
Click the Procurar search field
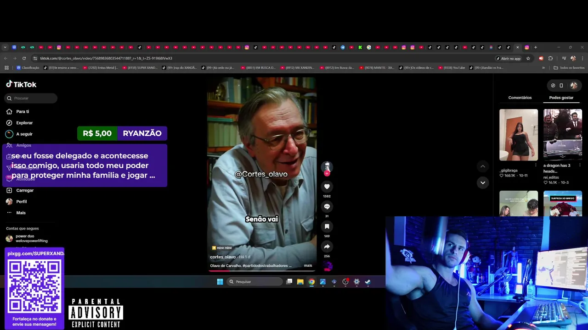click(31, 98)
